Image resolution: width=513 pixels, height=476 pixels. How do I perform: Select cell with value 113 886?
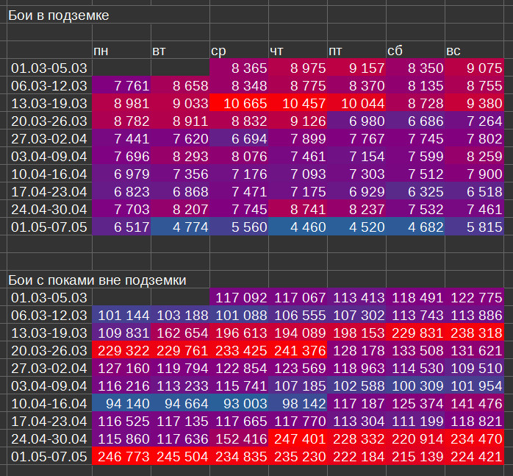(474, 316)
